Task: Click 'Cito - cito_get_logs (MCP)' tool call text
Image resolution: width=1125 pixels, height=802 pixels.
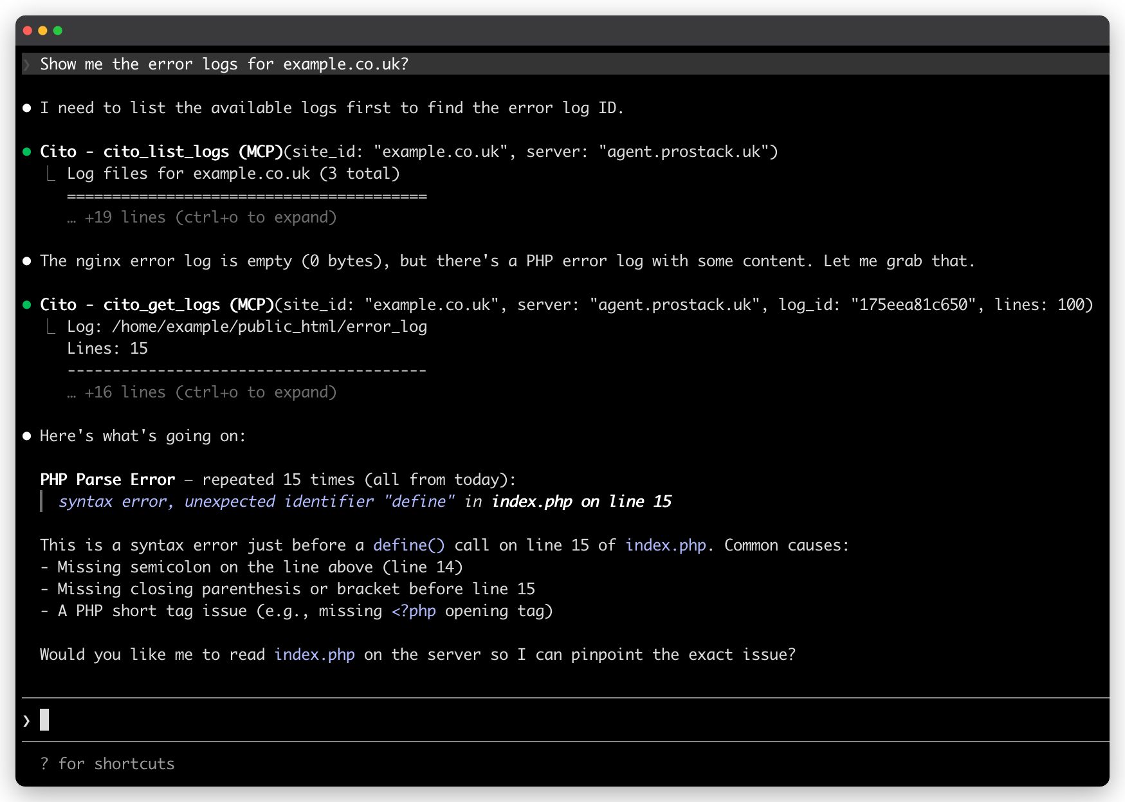Action: pyautogui.click(x=157, y=305)
